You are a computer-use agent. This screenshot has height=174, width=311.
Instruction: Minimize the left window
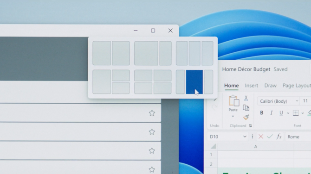(136, 31)
